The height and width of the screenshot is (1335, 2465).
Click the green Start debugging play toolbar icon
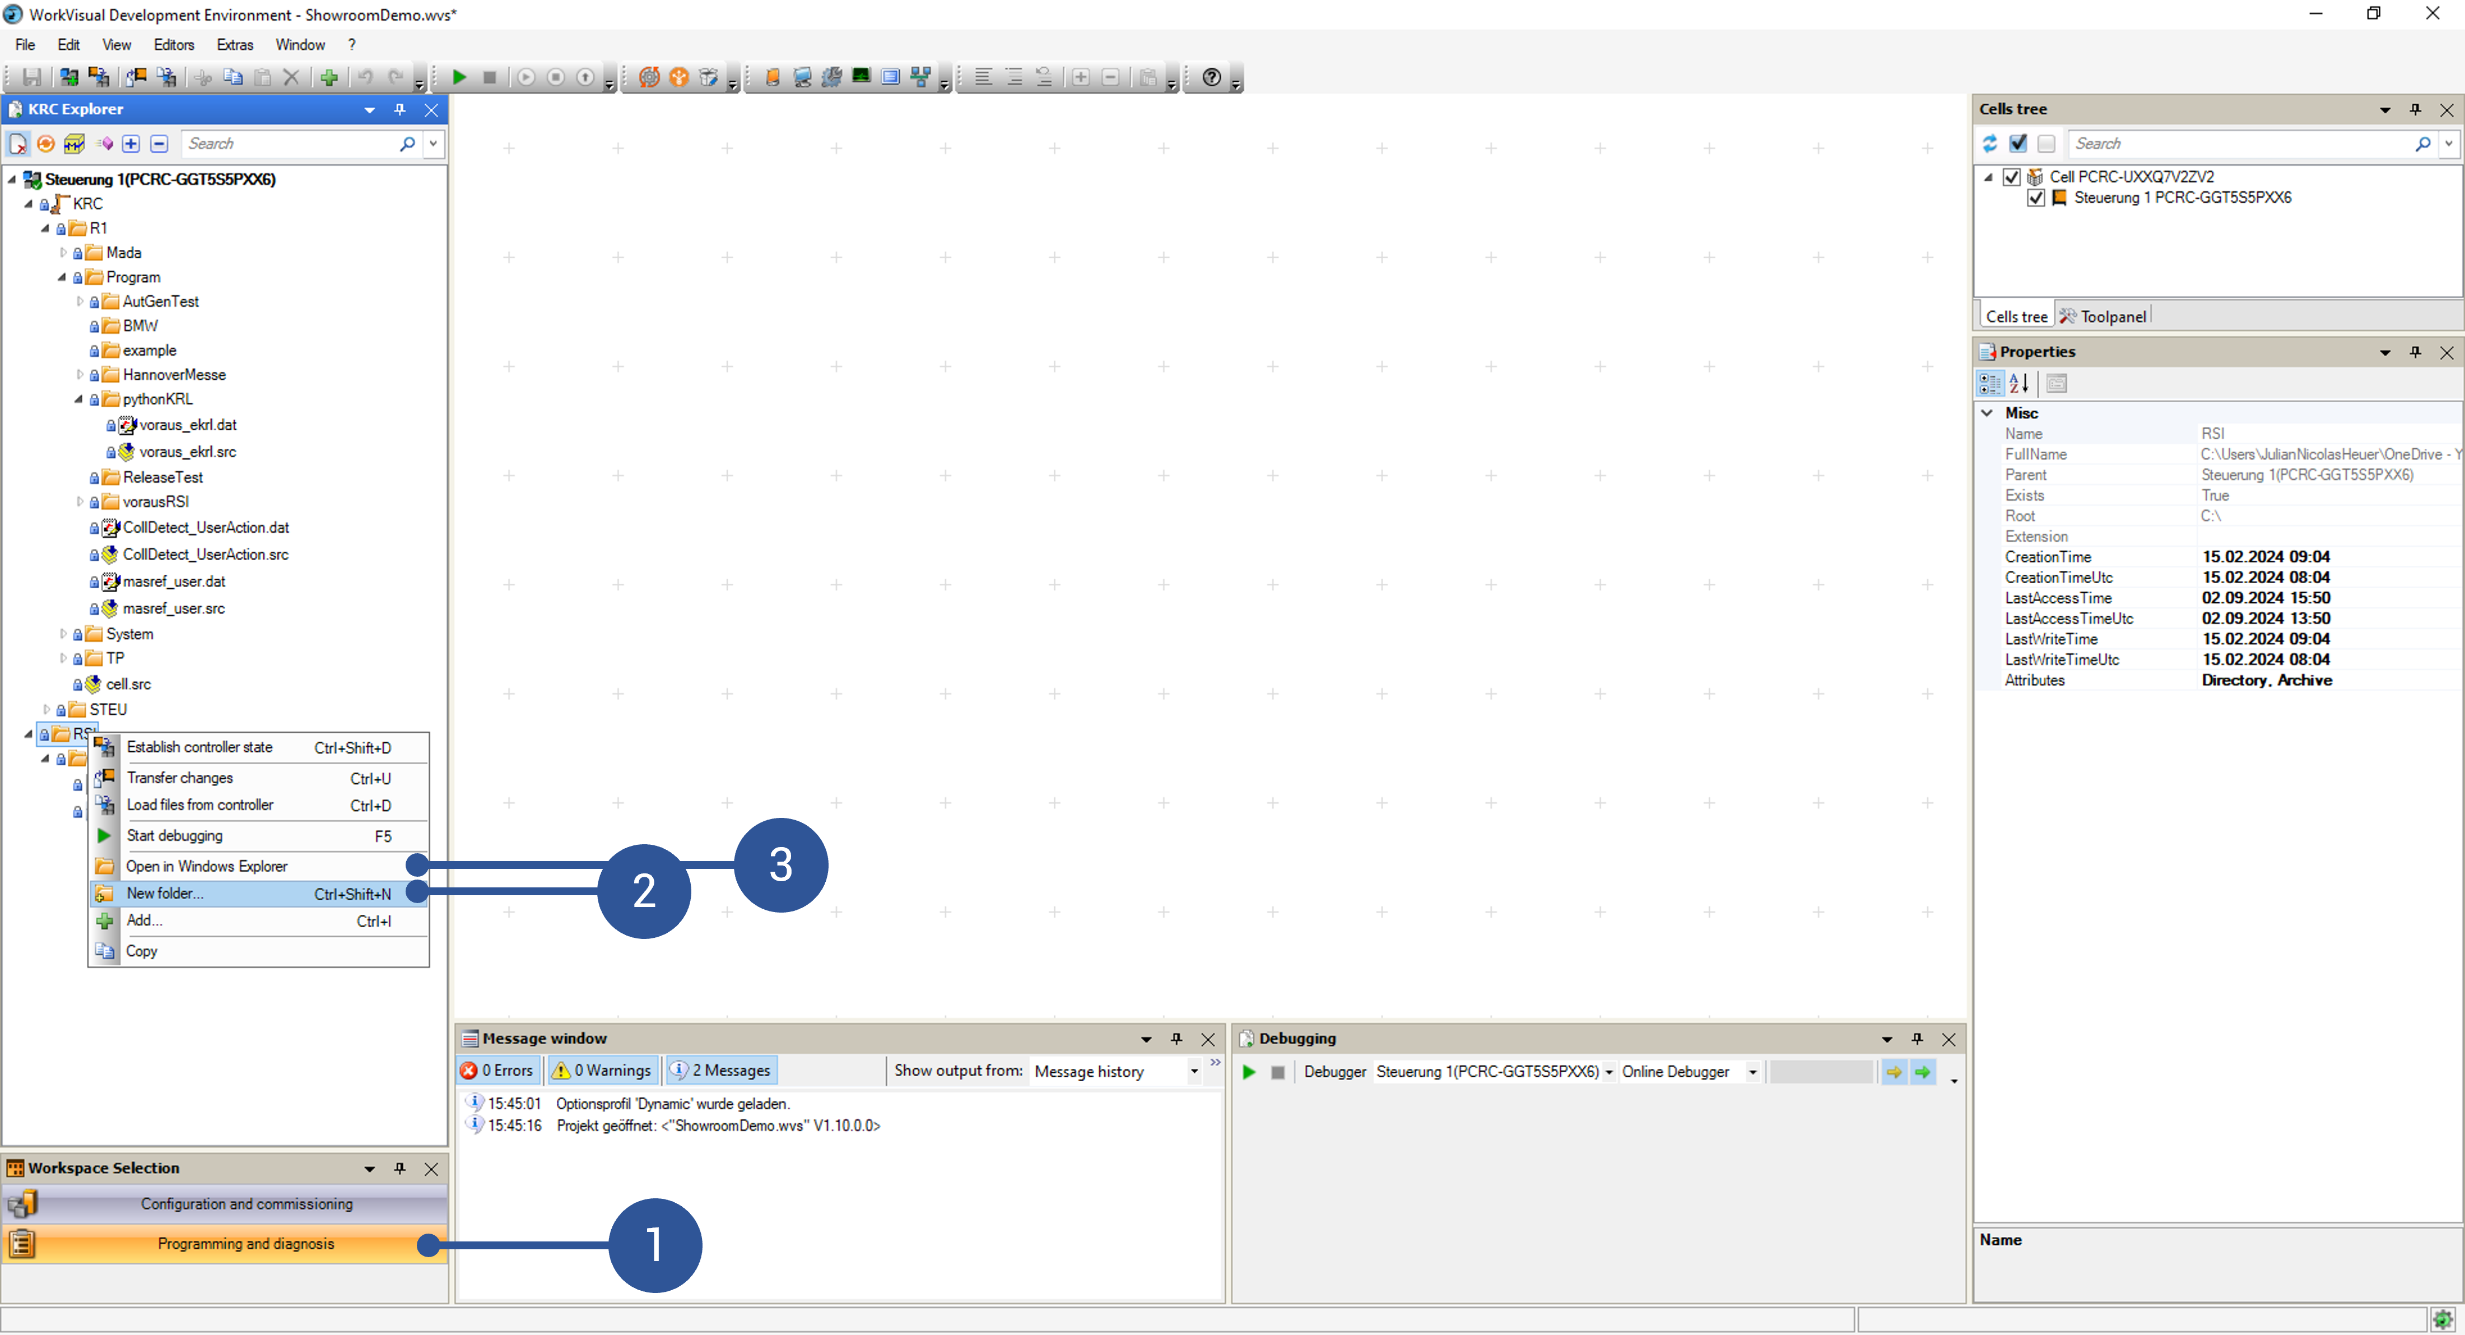pyautogui.click(x=459, y=77)
